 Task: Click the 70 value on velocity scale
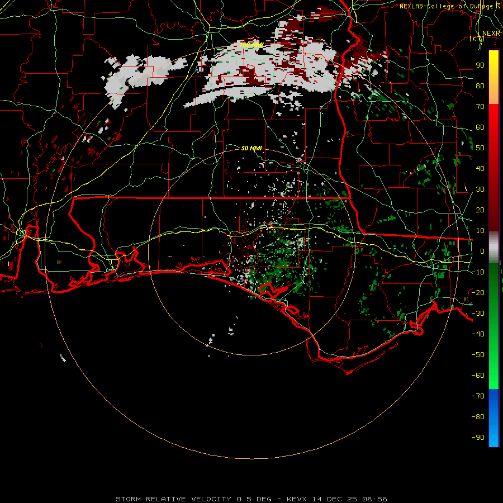pyautogui.click(x=480, y=107)
